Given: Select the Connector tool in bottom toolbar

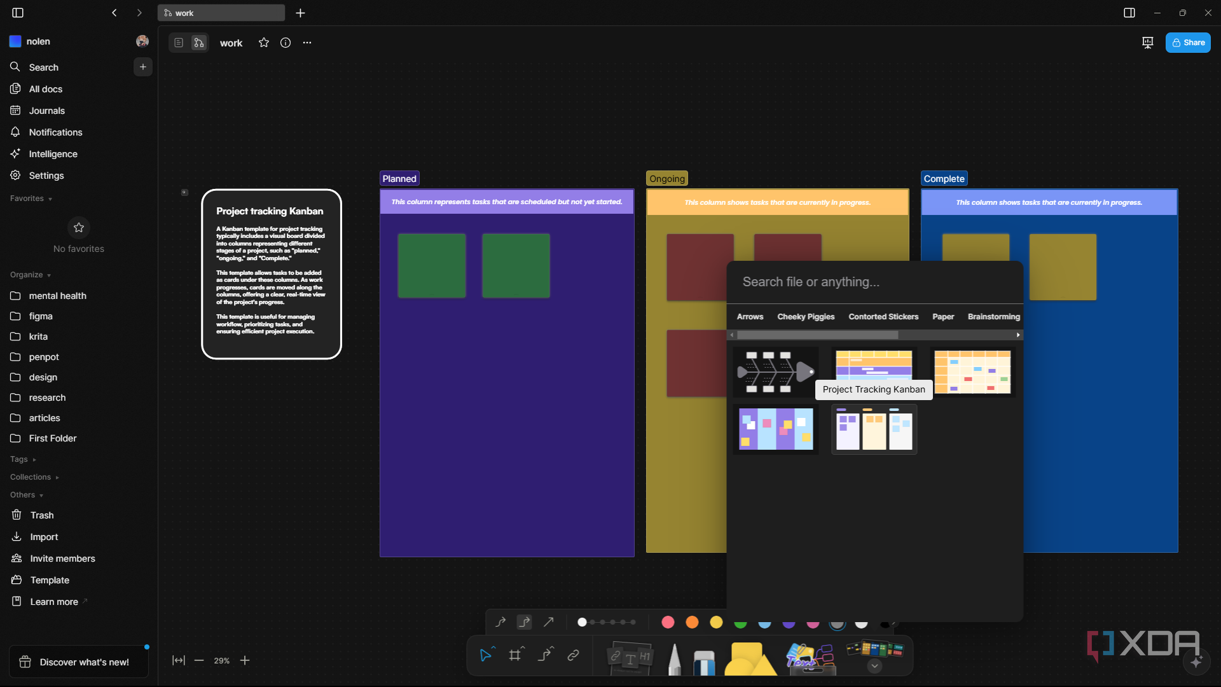Looking at the screenshot, I should [544, 655].
